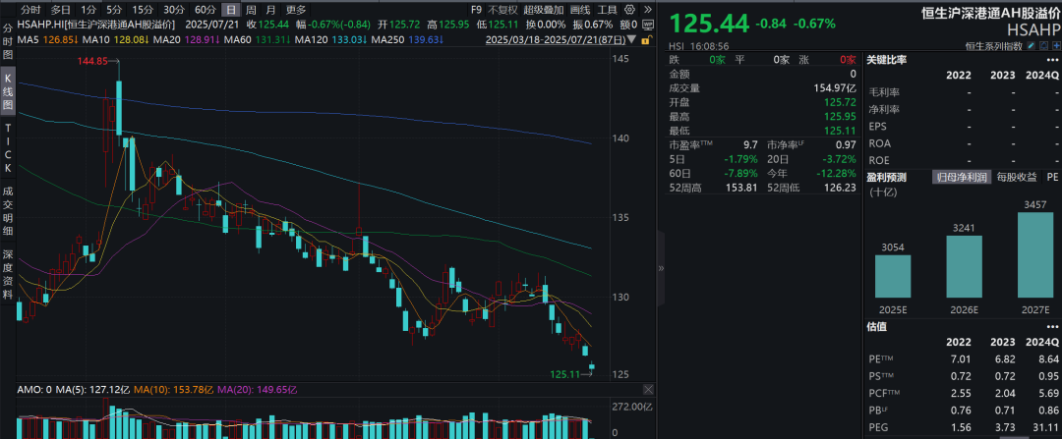Select the 周 weekly interval

252,10
